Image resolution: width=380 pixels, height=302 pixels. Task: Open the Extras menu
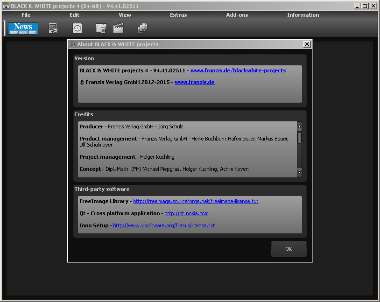(x=178, y=15)
